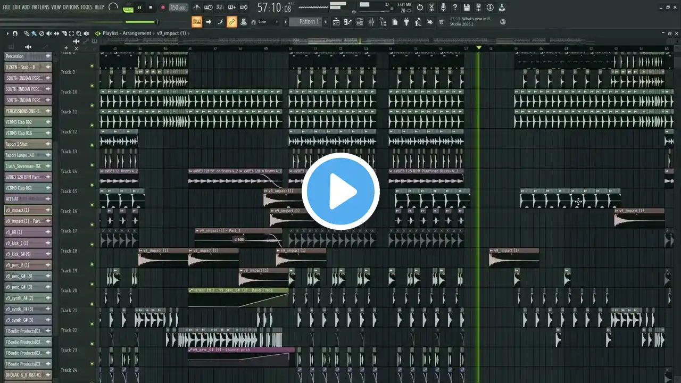
Task: Open the v9_impact (1) breadcrumb menu
Action: click(x=171, y=34)
